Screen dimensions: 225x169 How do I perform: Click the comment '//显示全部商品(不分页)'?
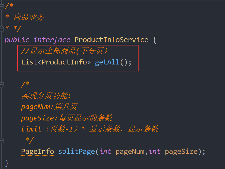click(64, 51)
